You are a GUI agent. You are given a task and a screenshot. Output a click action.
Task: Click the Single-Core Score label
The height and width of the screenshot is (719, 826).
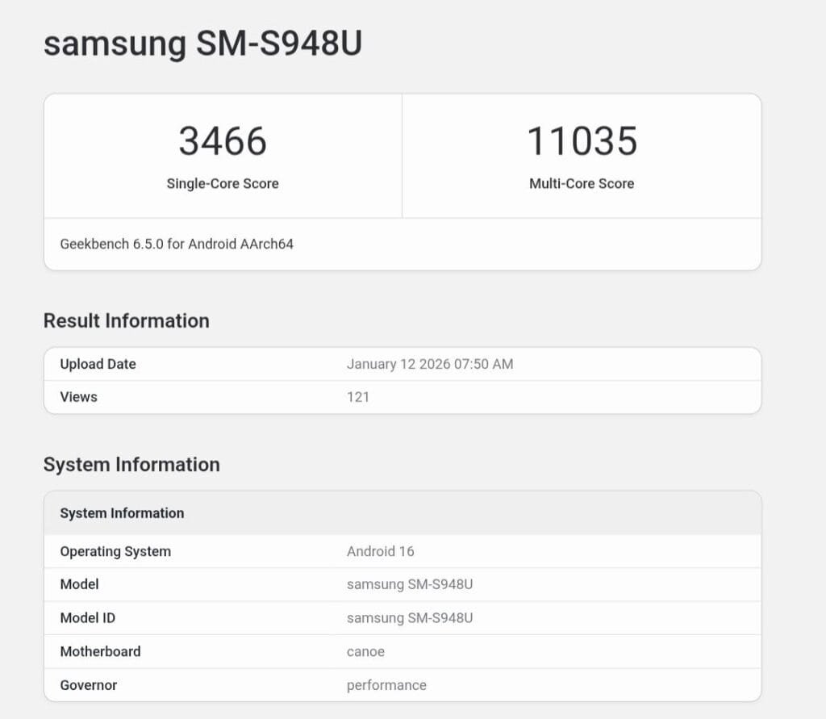tap(222, 183)
